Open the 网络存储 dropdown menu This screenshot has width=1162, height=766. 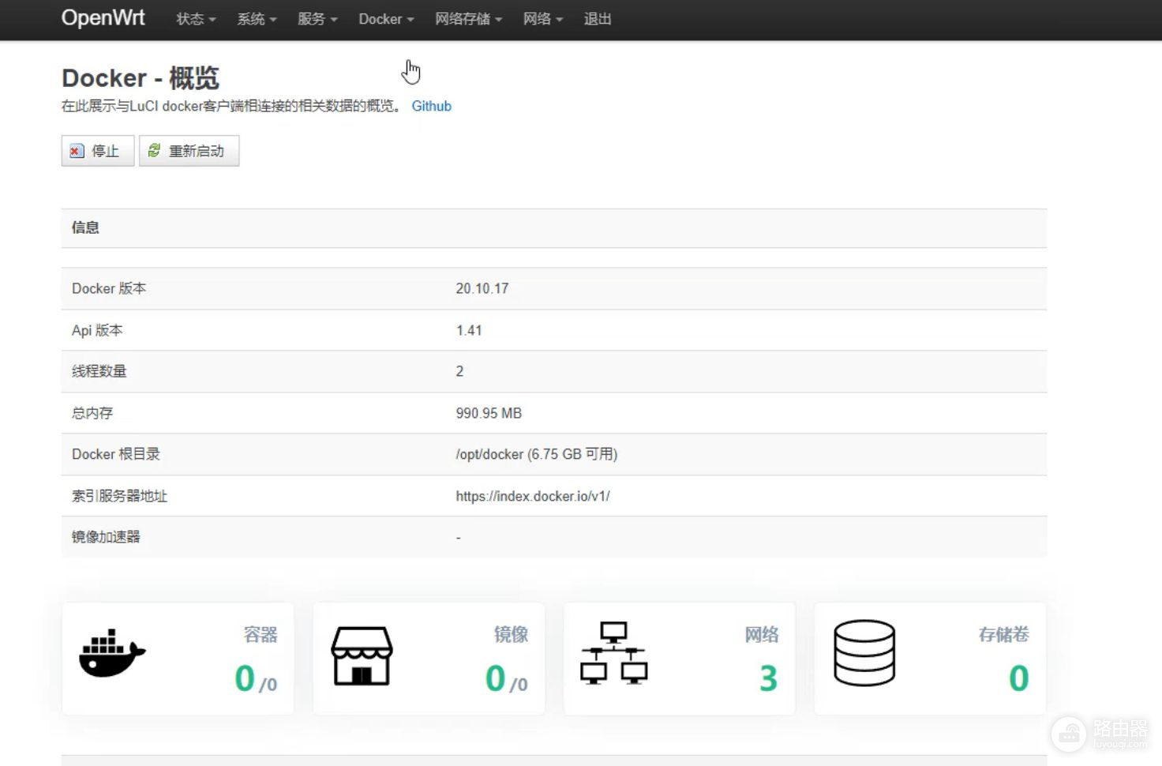468,19
